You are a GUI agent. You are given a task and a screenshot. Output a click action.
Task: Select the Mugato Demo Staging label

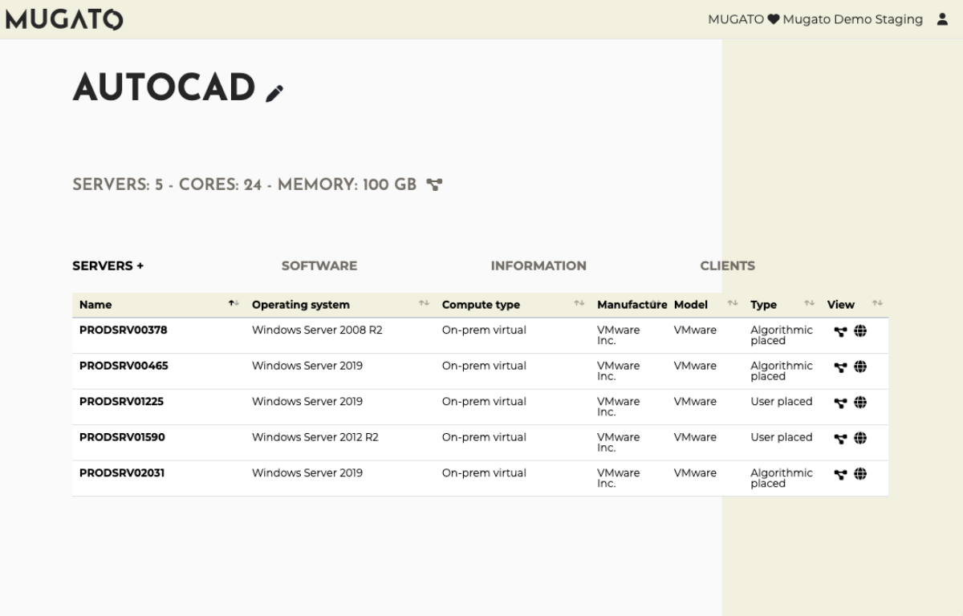852,19
